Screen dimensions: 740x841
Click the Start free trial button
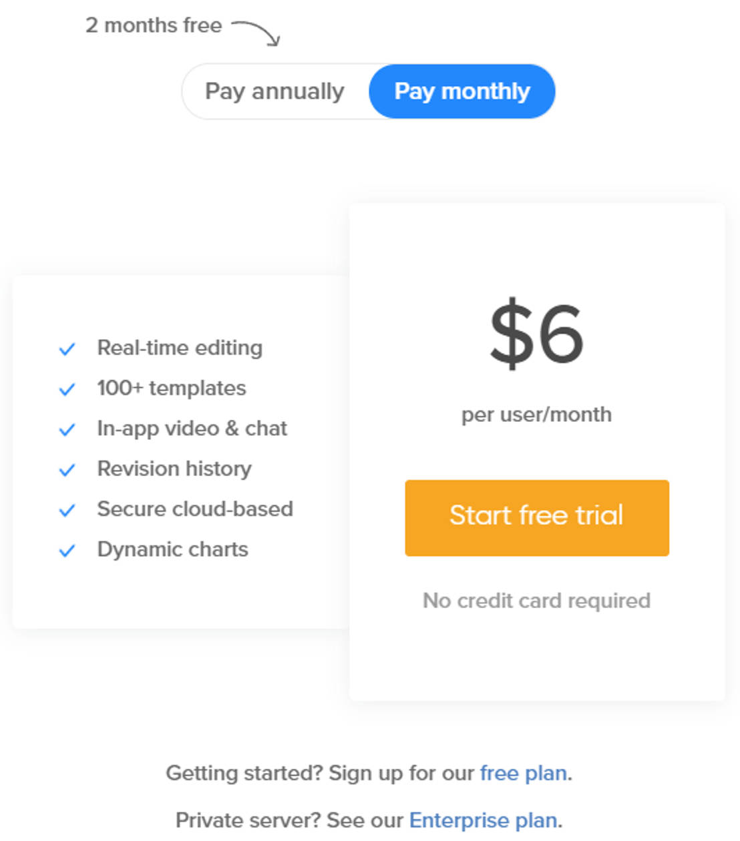pos(536,517)
